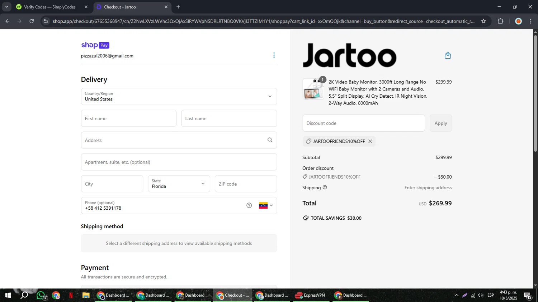Switch to the Checkout Chrome taskbar window
Screen dimensions: 538x302
point(232,296)
